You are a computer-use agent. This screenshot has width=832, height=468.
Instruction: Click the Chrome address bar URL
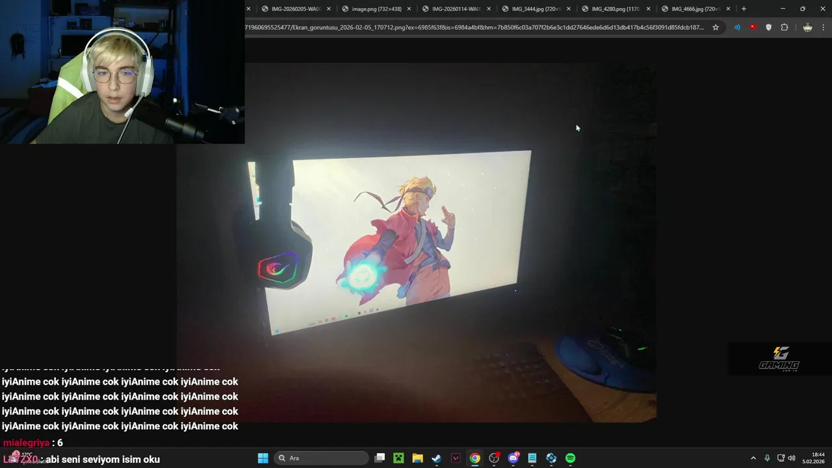[x=474, y=27]
